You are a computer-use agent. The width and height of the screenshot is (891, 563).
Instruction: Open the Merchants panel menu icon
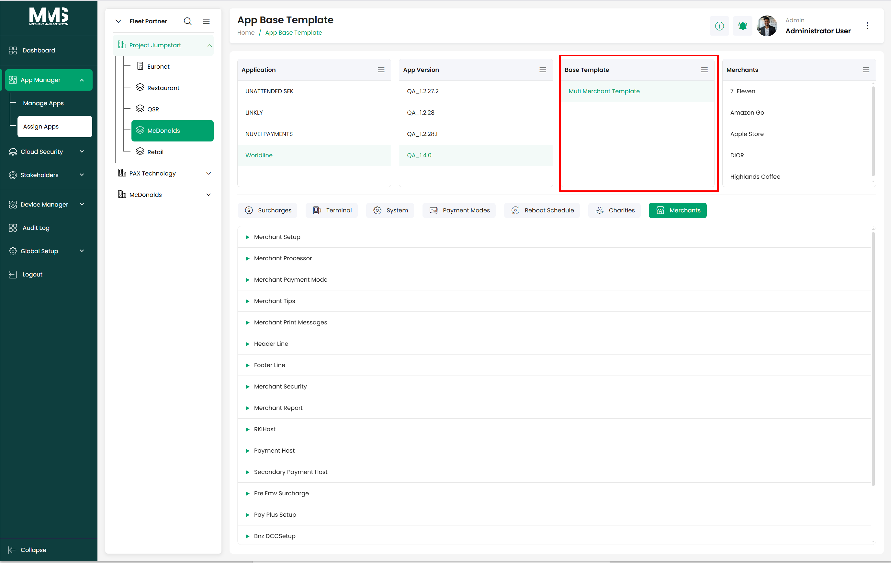tap(866, 70)
